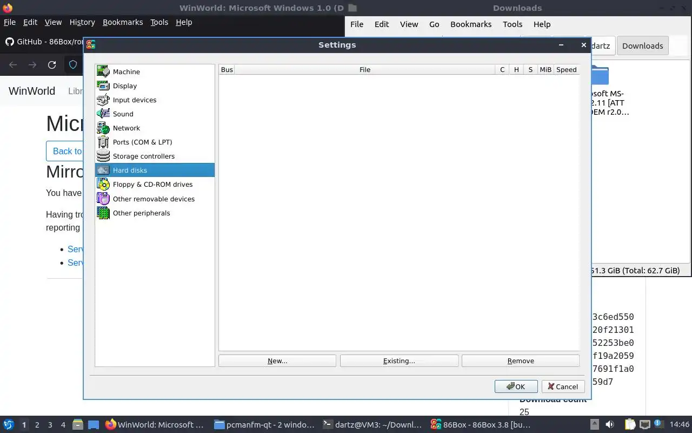Select the Hard disks category
The width and height of the screenshot is (692, 433).
[155, 170]
